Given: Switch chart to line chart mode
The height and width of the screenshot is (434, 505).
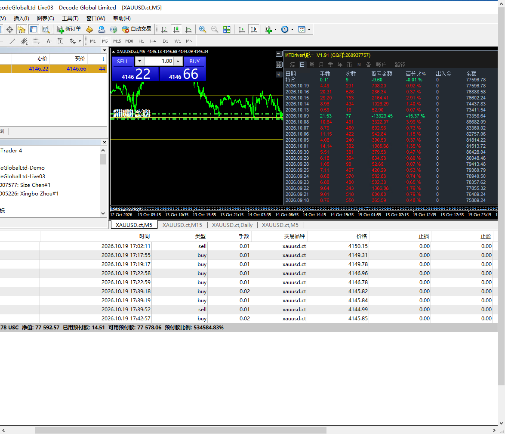Looking at the screenshot, I should 188,29.
